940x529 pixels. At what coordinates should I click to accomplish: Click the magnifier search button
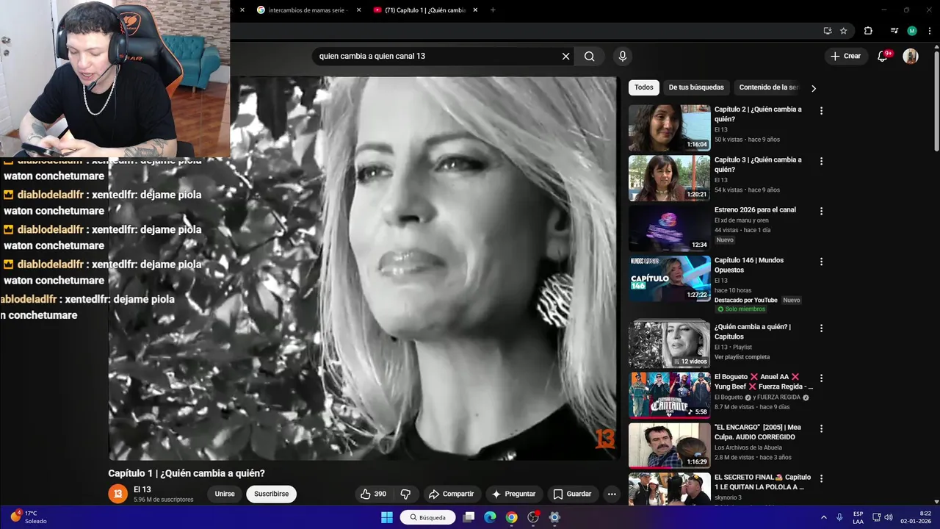[589, 56]
